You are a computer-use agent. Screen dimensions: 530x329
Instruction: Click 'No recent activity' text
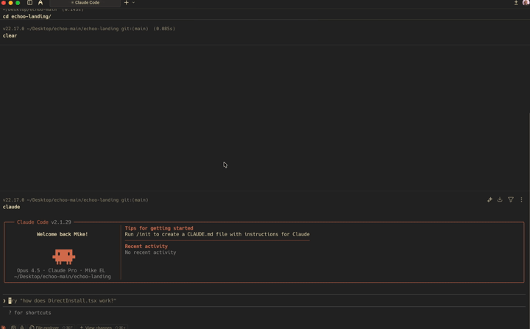tap(150, 252)
